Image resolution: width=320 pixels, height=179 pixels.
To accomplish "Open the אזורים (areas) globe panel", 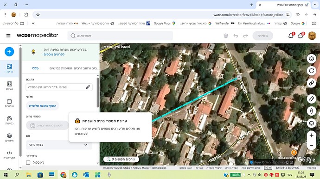I will tap(9, 138).
